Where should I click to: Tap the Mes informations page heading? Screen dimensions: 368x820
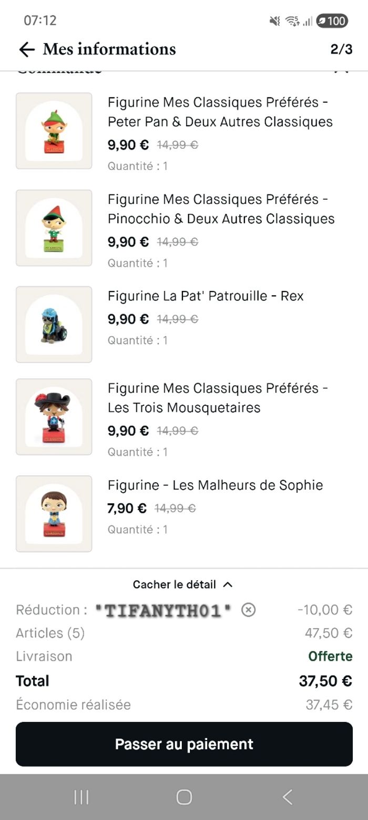click(x=109, y=50)
